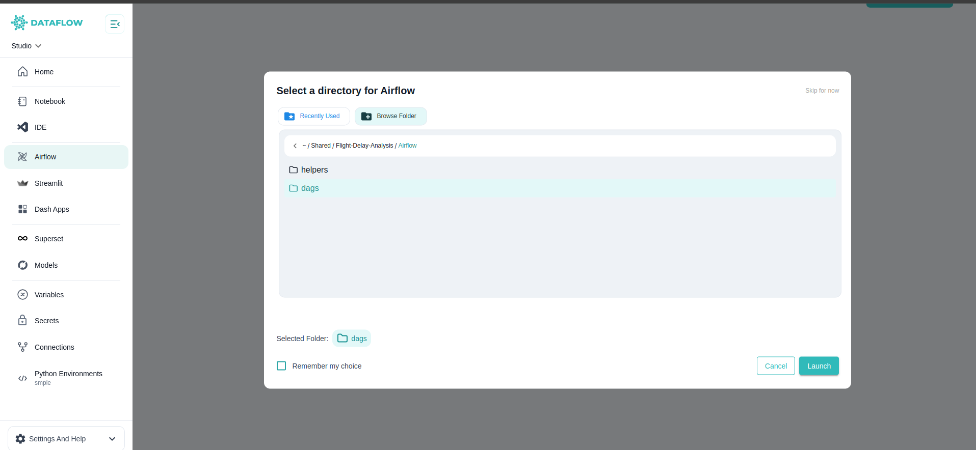
Task: Collapse the sidebar with the menu icon
Action: pos(115,24)
